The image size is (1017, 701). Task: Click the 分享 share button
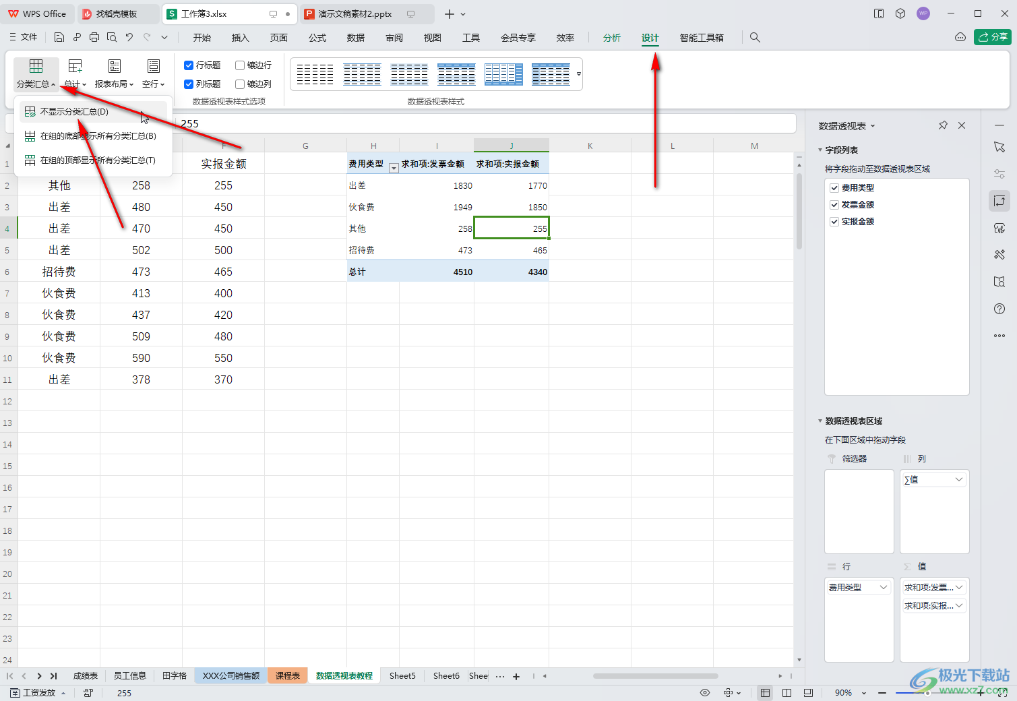click(993, 37)
